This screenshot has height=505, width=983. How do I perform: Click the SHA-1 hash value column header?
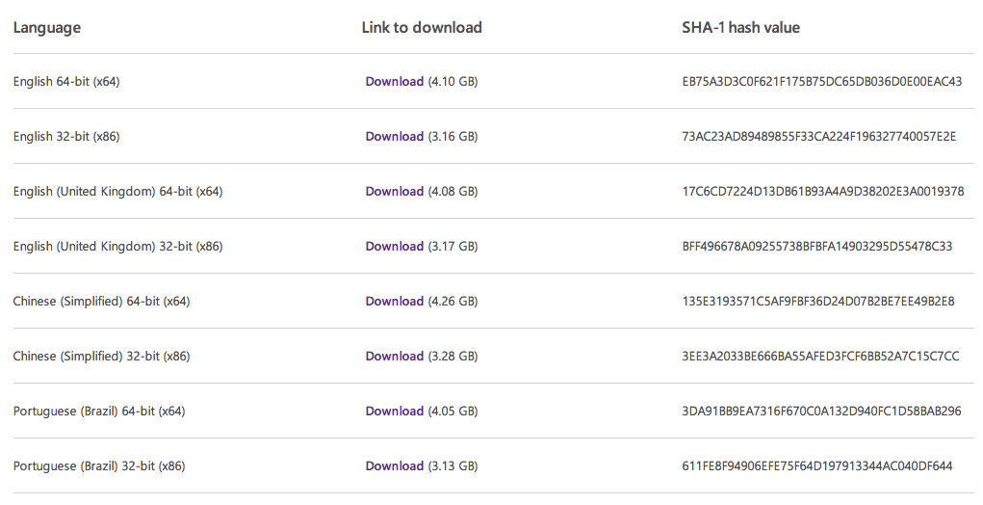click(741, 28)
